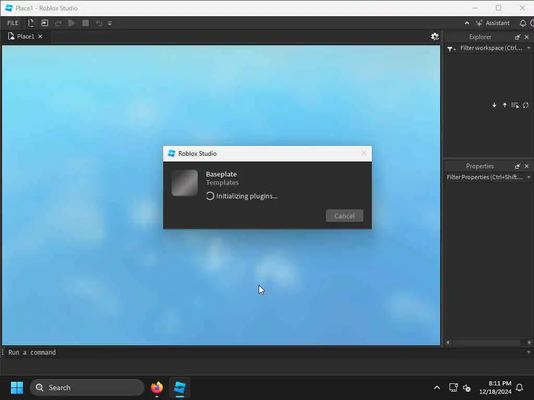Click the Baseplate template thumbnail
534x400 pixels.
tap(185, 183)
